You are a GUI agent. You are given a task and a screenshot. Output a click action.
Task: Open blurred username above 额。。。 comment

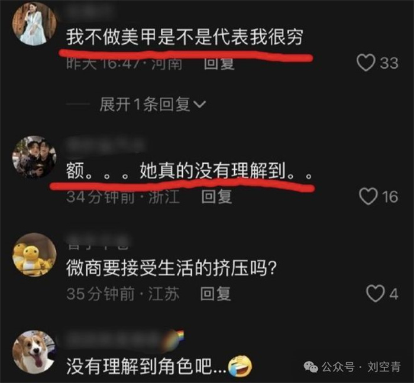[105, 145]
